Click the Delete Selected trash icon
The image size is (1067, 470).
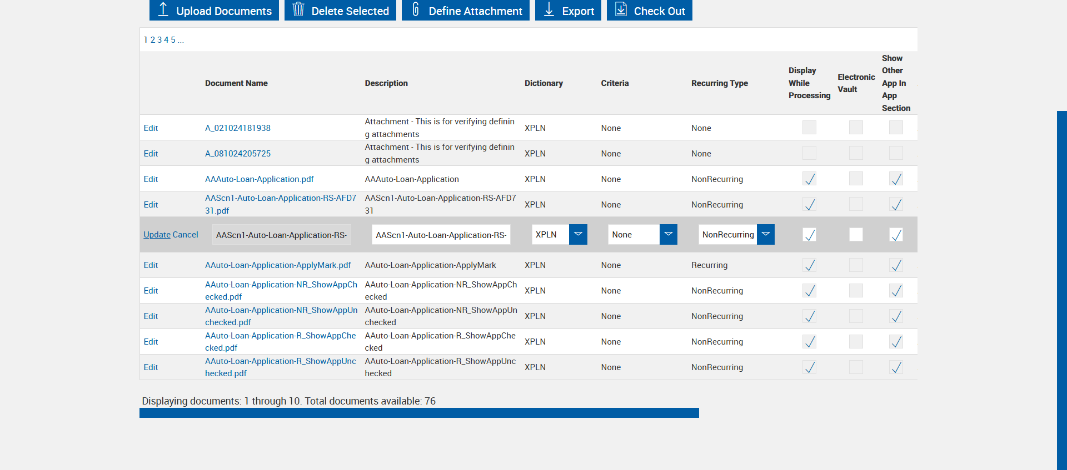[x=298, y=9]
